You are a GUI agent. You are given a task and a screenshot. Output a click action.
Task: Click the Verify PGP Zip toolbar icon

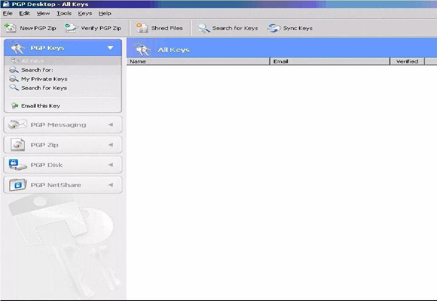pos(71,28)
